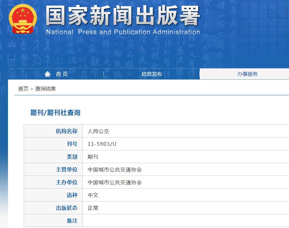Switch to the 信息发布 tab
Viewport: 289px width, 228px height.
(152, 74)
